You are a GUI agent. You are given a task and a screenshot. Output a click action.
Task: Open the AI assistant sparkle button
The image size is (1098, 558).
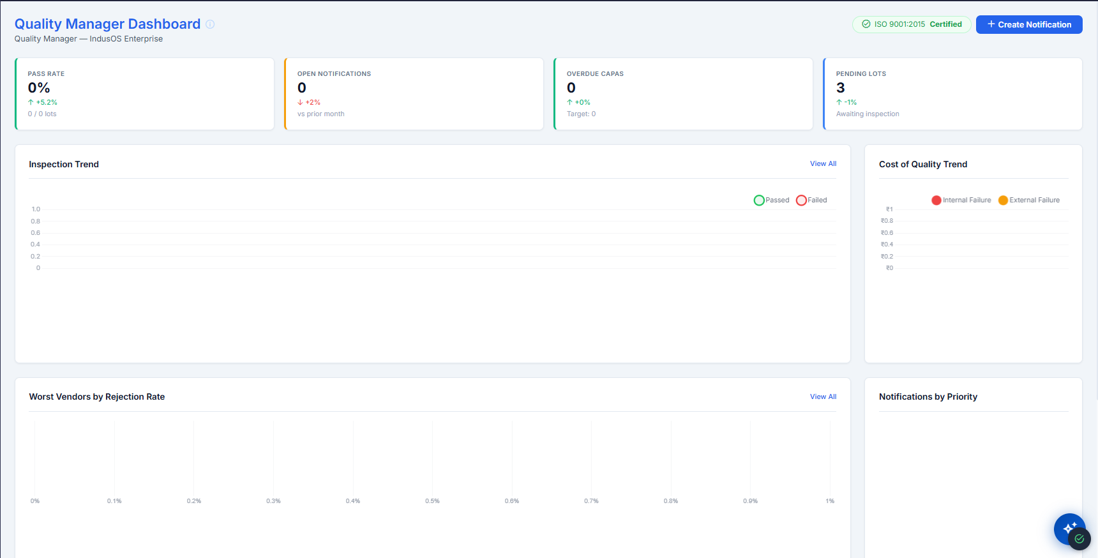pos(1069,529)
